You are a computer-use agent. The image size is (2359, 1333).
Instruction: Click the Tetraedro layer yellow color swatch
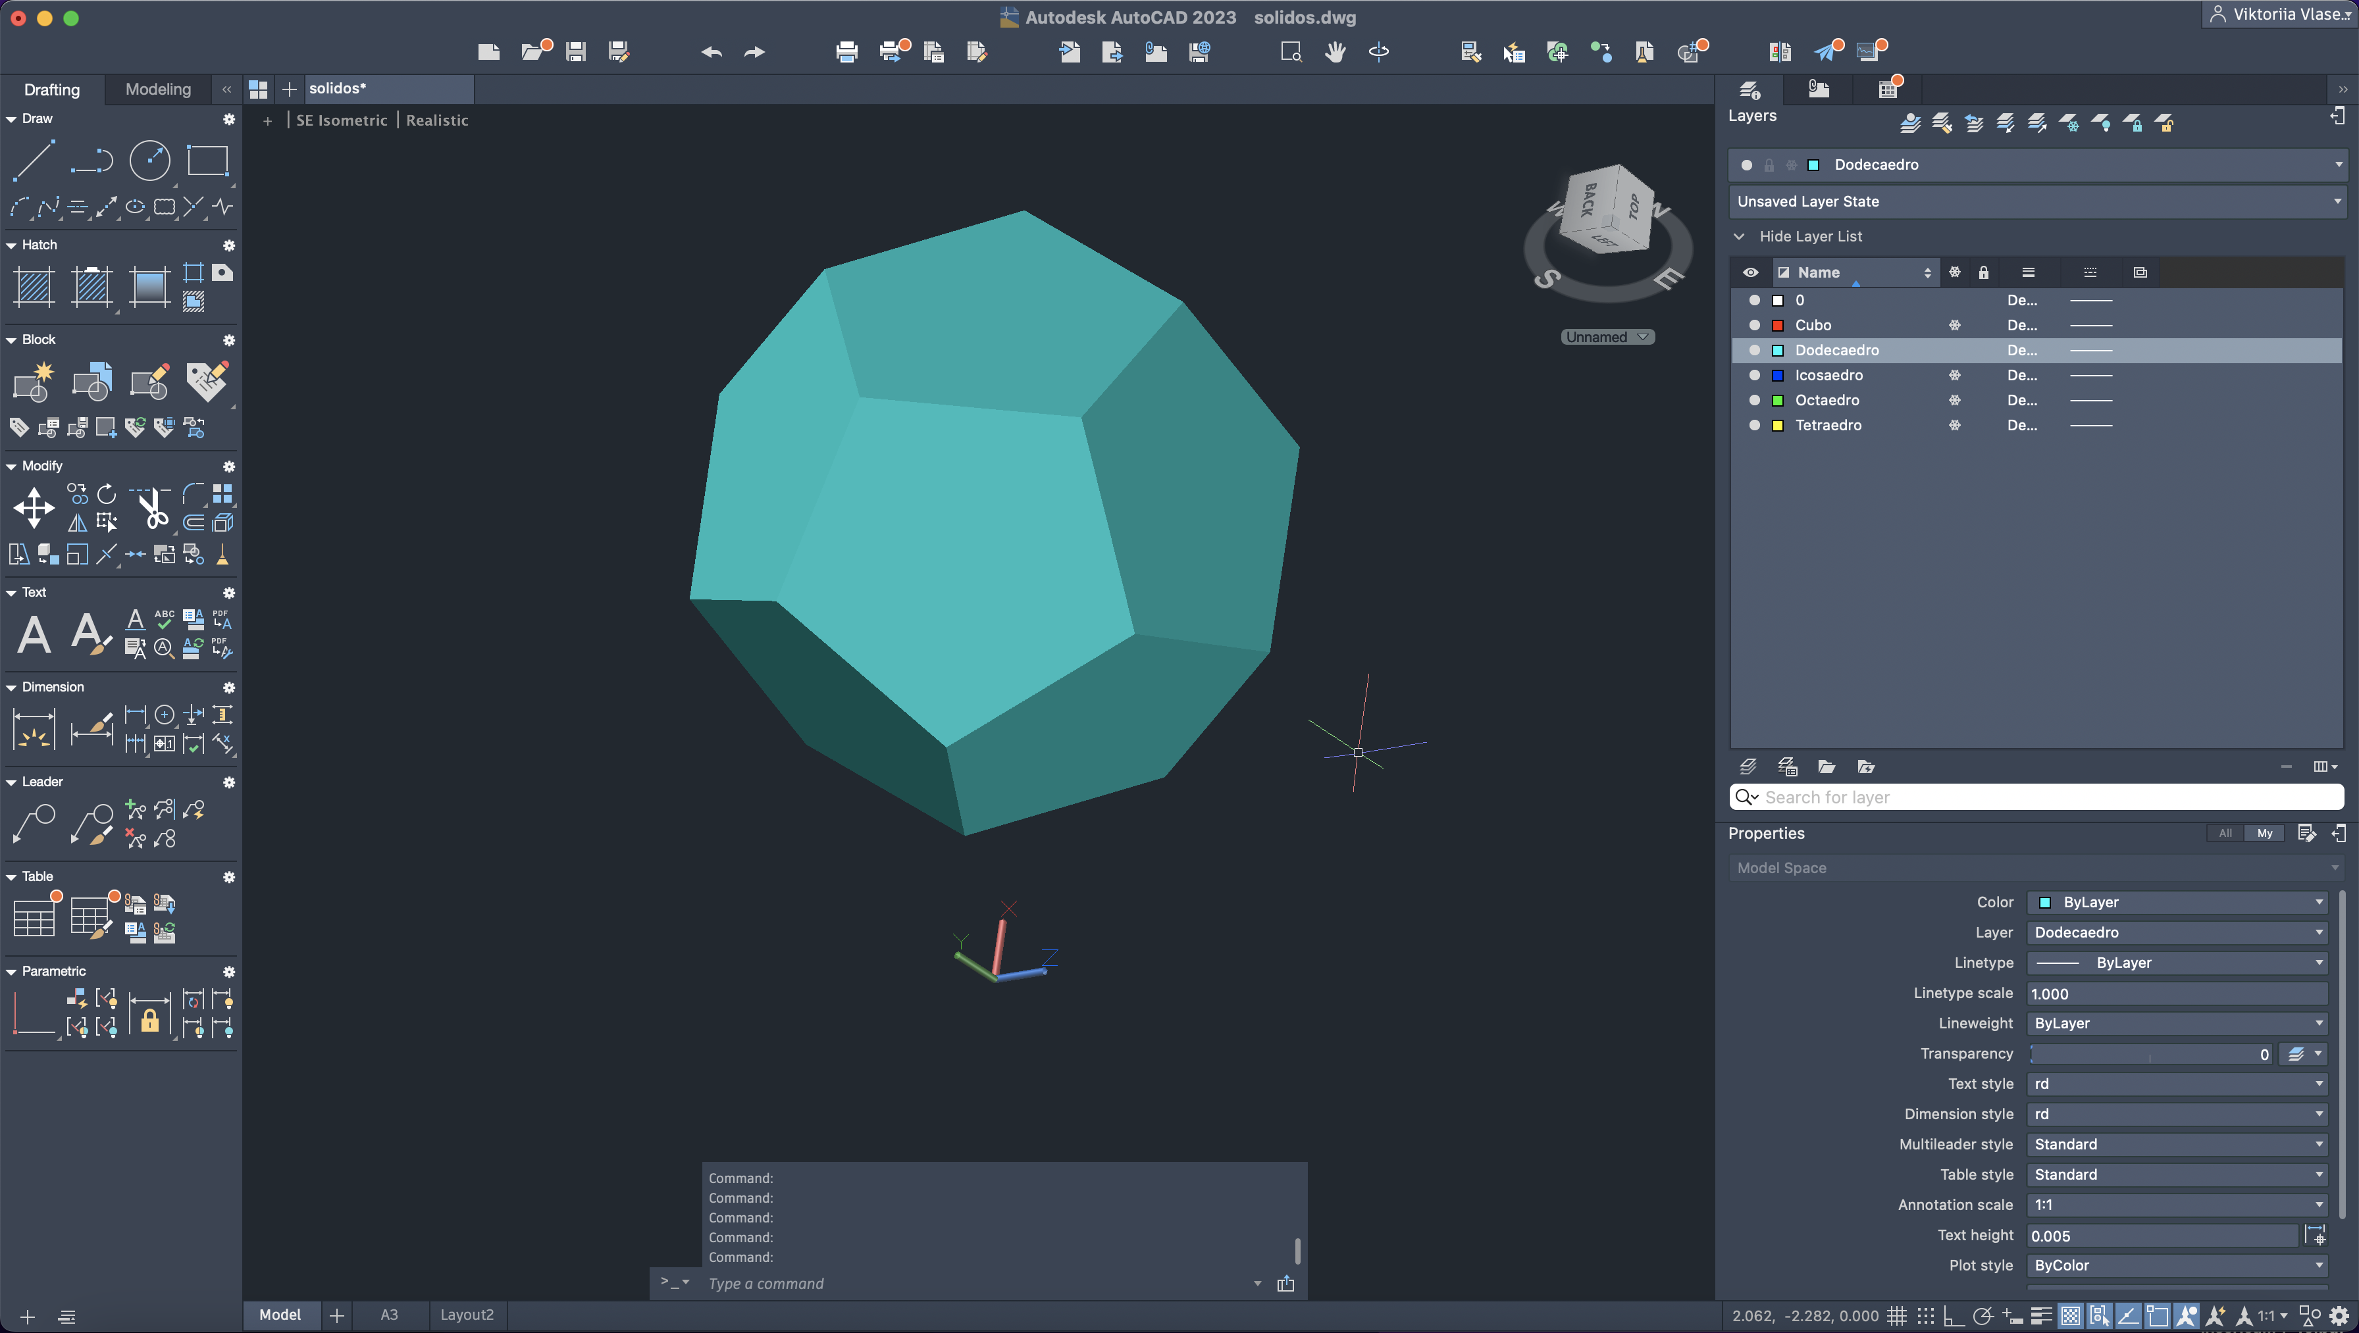1778,425
